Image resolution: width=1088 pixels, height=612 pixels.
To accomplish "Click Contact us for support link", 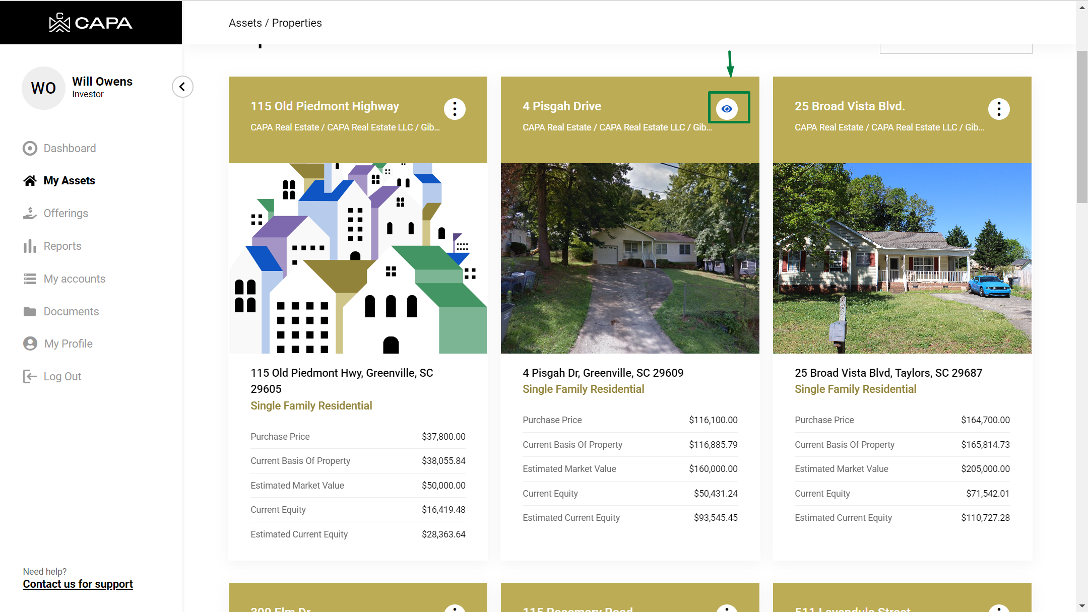I will (78, 584).
